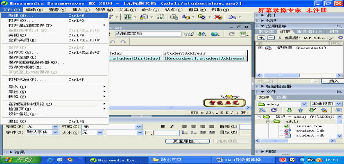Viewport: 344px width, 164px height.
Task: Click the Bindings panel refresh icon
Action: coord(340,38)
